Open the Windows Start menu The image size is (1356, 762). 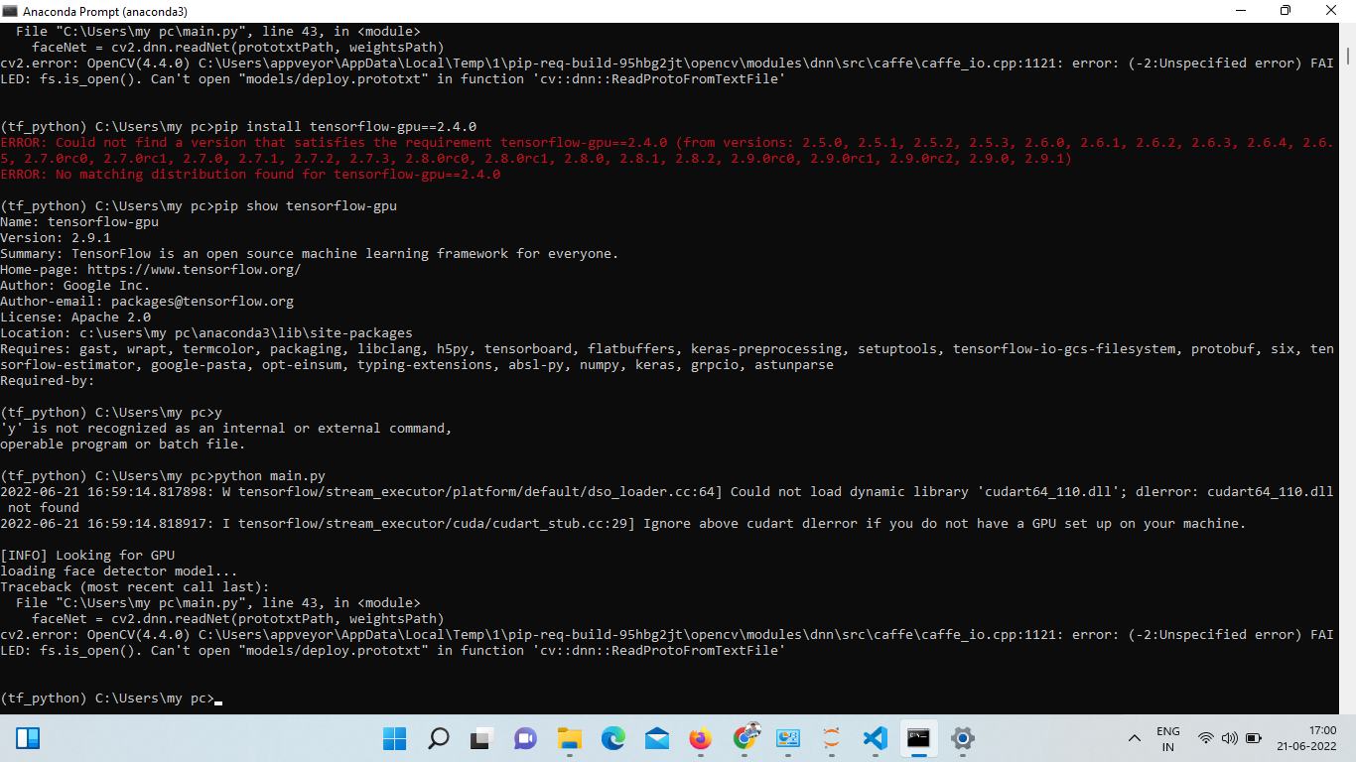394,738
